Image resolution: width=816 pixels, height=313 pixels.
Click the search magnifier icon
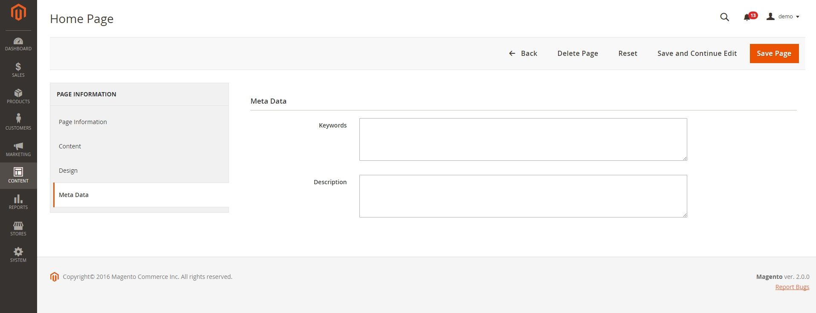(x=724, y=17)
